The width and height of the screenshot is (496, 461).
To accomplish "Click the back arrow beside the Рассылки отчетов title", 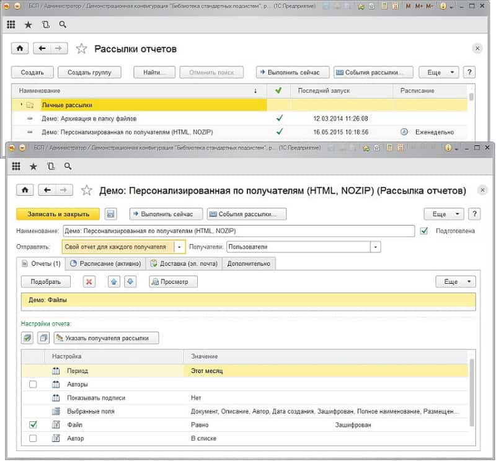I will (x=42, y=48).
